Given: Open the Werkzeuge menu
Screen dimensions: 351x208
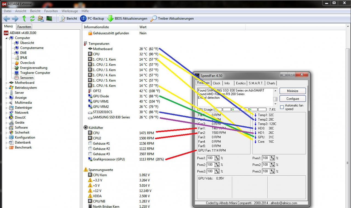Looking at the screenshot, I should coord(69,11).
